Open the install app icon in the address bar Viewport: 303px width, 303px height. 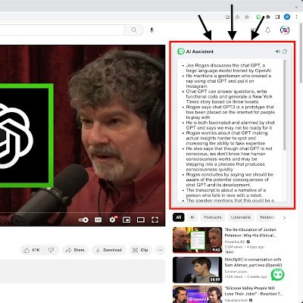click(228, 17)
